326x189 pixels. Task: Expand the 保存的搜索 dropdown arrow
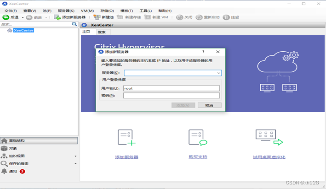point(75,164)
